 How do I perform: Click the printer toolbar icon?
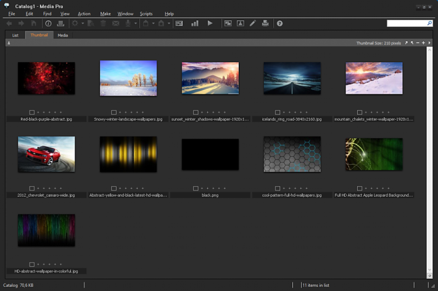click(x=265, y=23)
